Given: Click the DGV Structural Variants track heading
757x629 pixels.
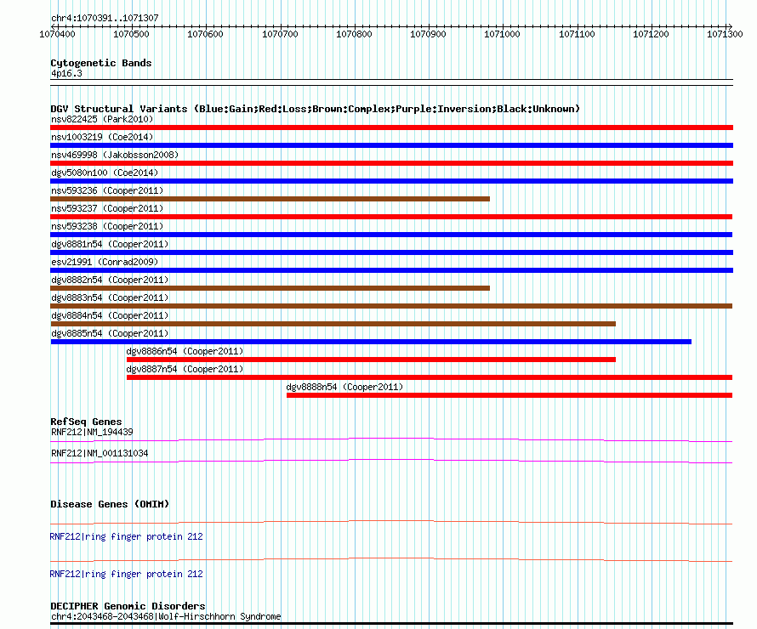Looking at the screenshot, I should (x=316, y=109).
